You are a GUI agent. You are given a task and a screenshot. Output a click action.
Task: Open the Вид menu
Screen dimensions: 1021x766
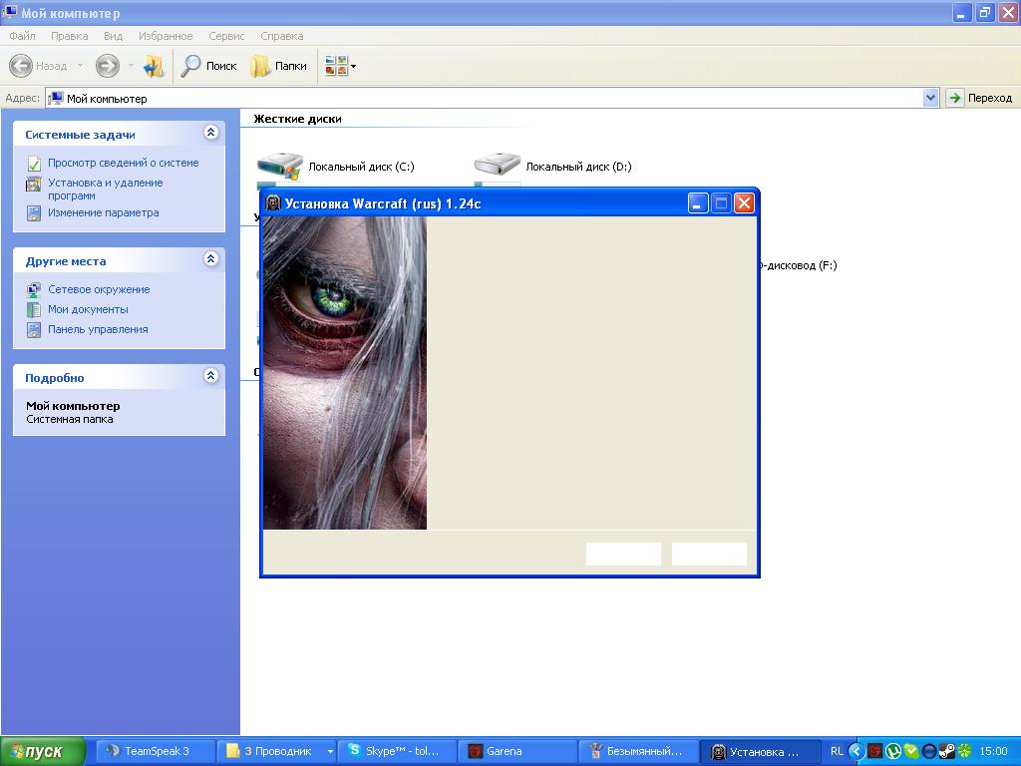(x=114, y=36)
